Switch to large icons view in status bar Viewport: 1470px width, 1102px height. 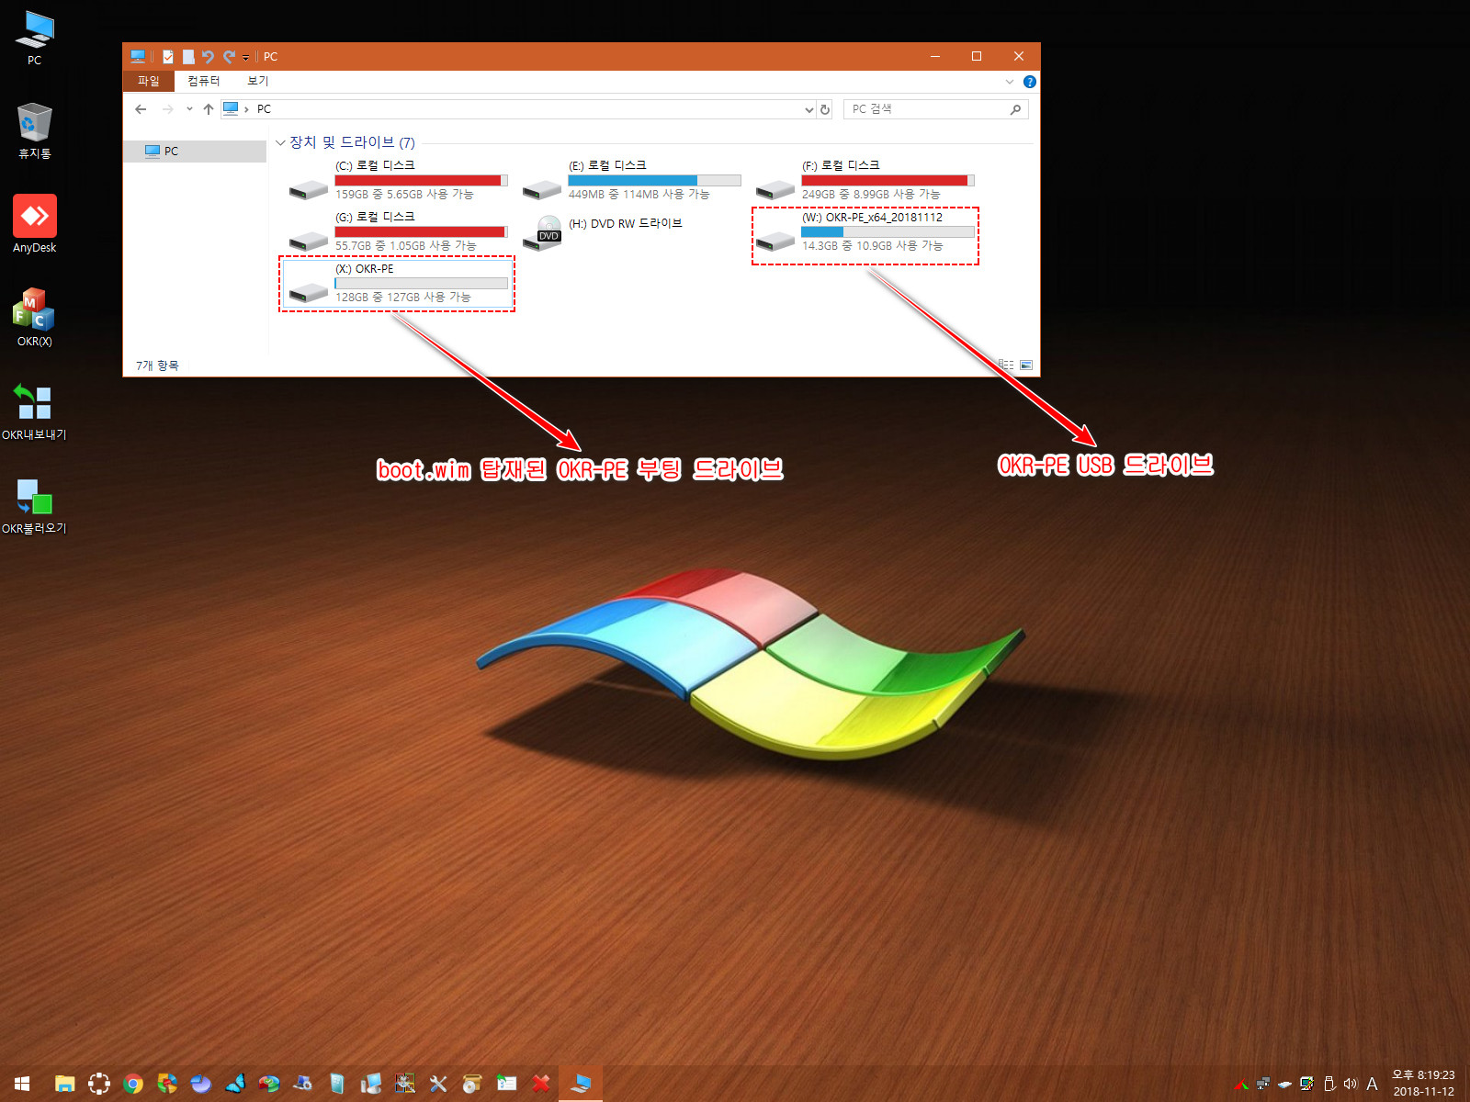click(1026, 365)
